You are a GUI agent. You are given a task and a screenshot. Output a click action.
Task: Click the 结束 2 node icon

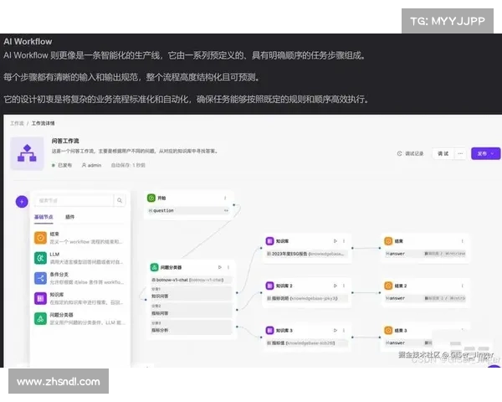pyautogui.click(x=388, y=286)
